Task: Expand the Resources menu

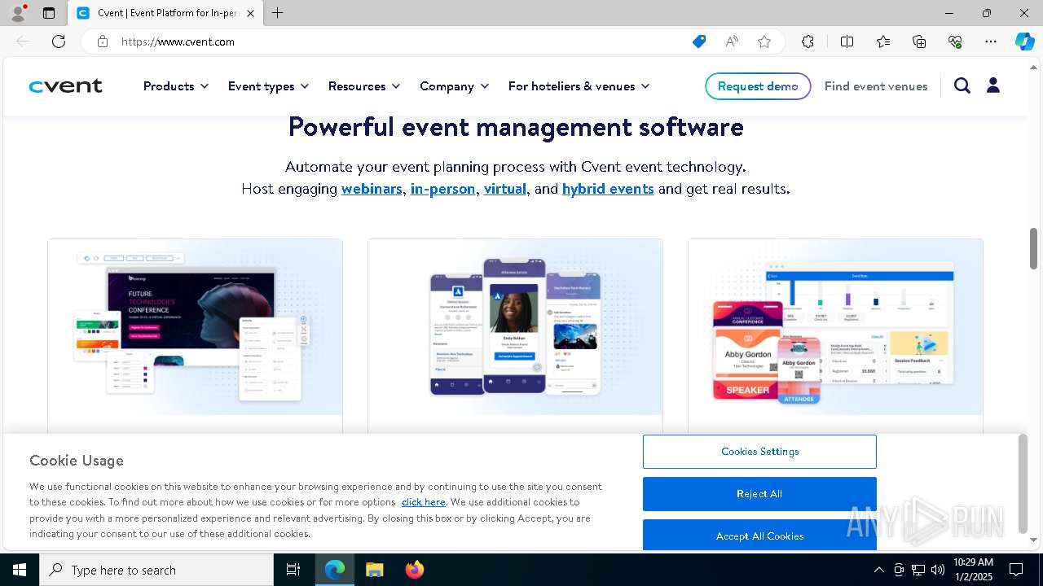Action: (x=364, y=86)
